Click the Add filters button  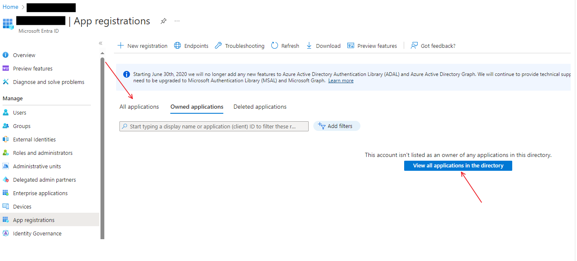pos(336,126)
